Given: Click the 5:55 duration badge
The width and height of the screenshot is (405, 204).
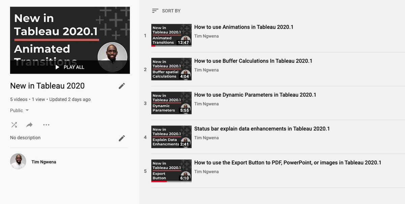Looking at the screenshot, I should tap(185, 110).
